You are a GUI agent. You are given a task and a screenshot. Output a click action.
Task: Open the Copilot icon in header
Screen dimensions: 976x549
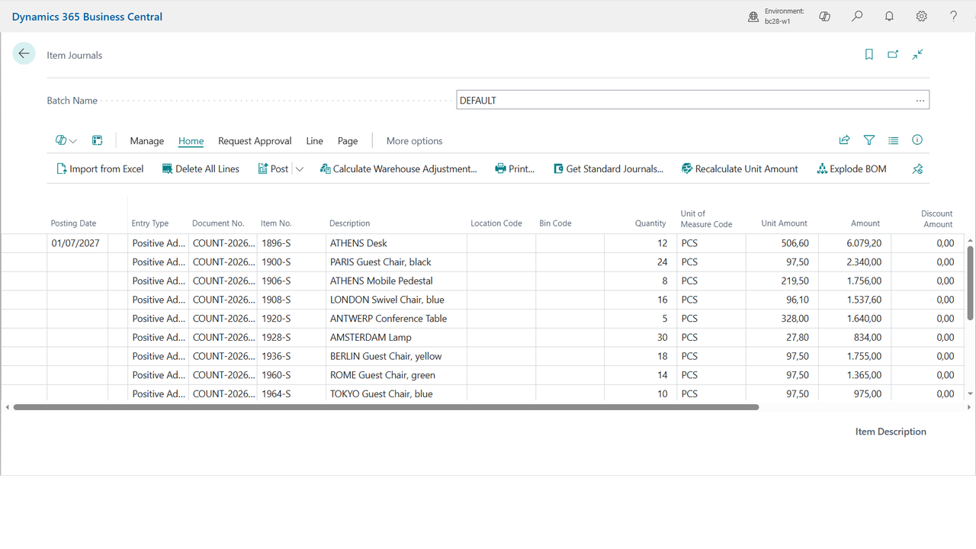point(824,16)
